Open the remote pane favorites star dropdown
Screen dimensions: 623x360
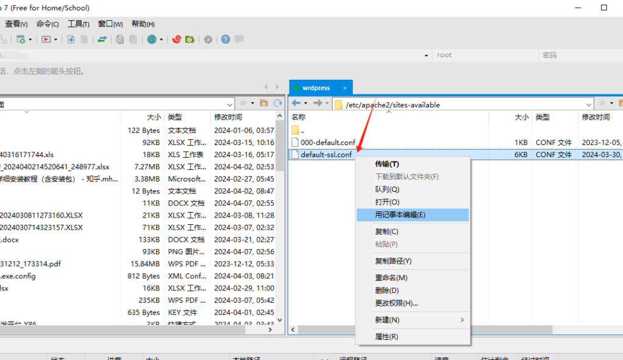pos(611,104)
